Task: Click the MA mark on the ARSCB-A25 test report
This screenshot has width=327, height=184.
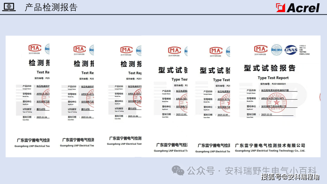Action: pos(126,50)
